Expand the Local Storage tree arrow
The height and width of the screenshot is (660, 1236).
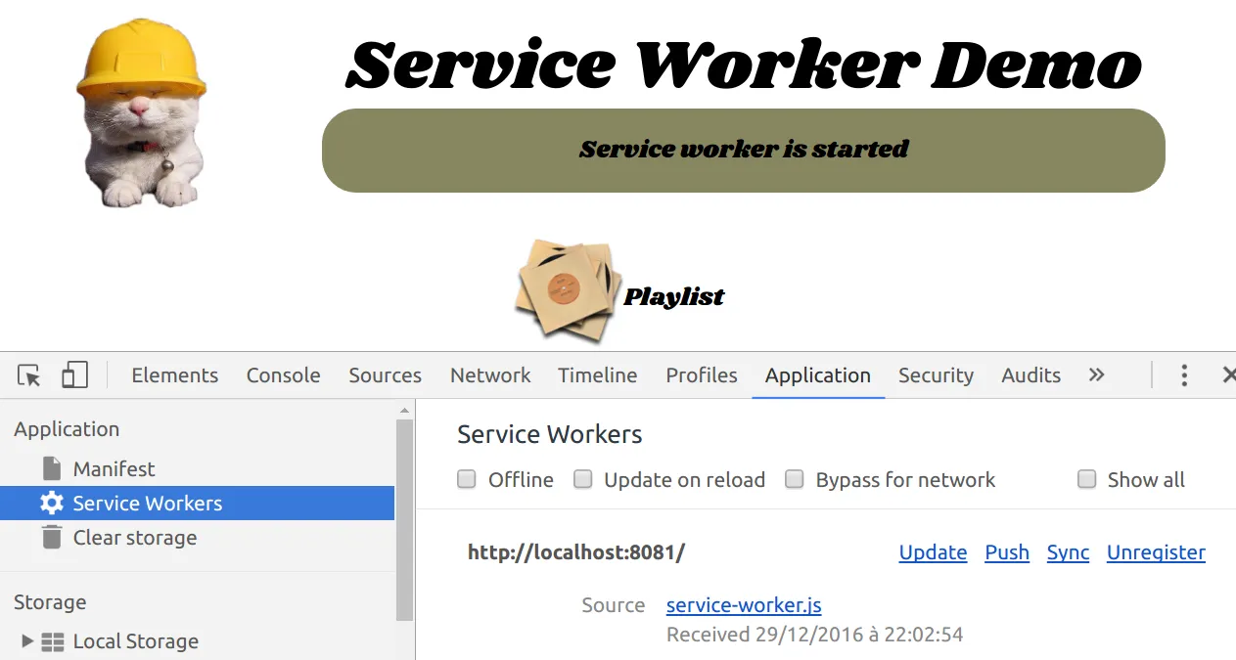[27, 641]
